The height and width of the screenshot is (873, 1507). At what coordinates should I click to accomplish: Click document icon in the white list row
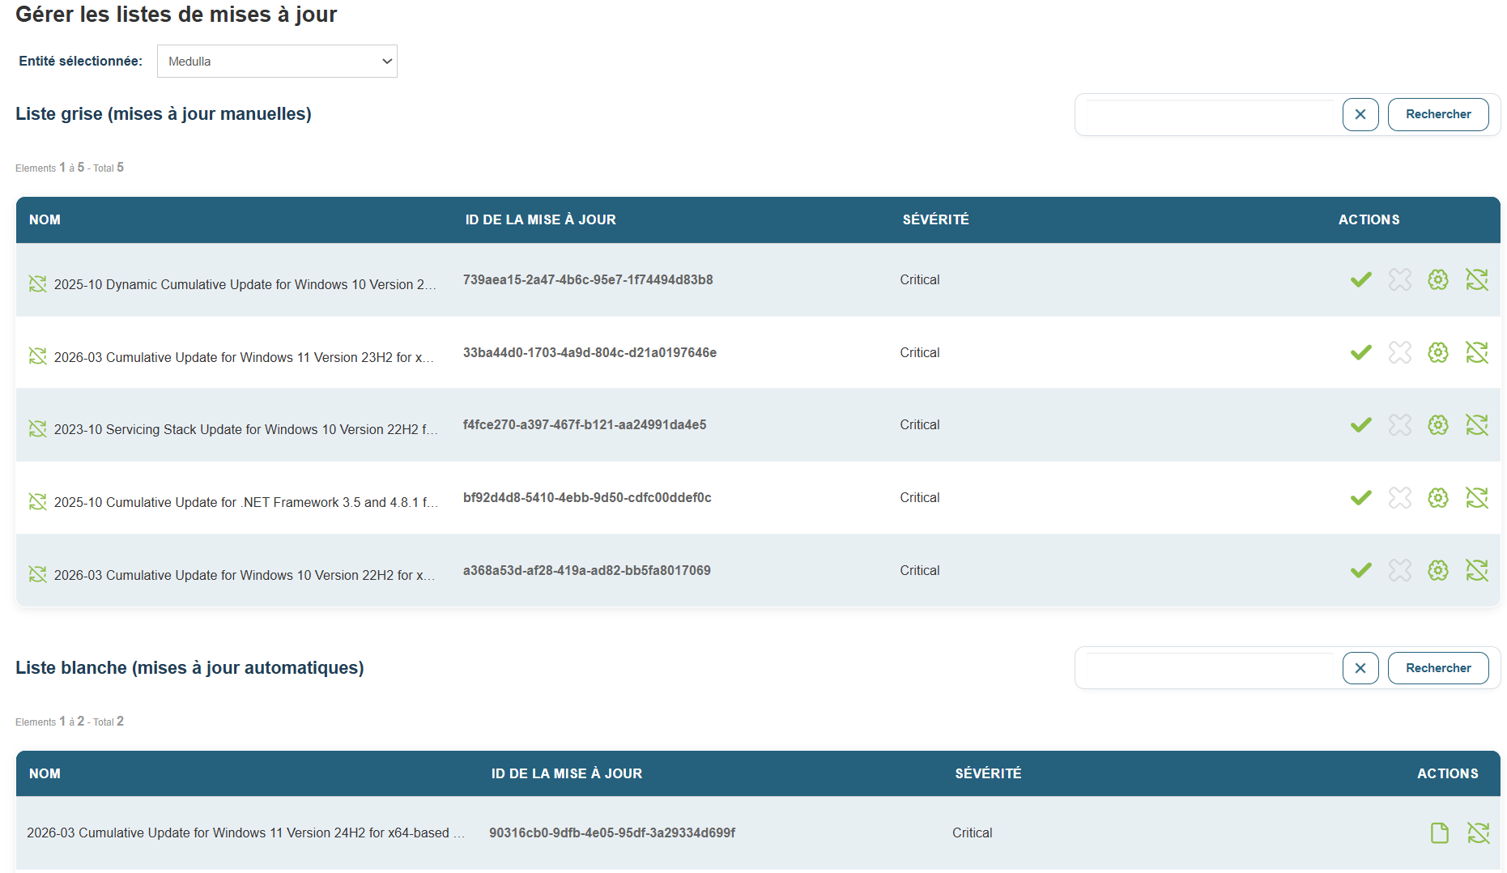pyautogui.click(x=1439, y=833)
